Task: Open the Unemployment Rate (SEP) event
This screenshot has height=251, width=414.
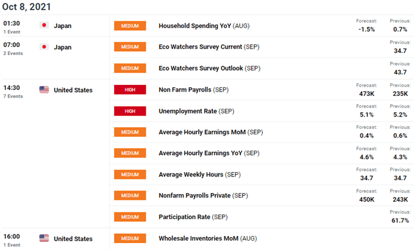Action: (x=196, y=111)
